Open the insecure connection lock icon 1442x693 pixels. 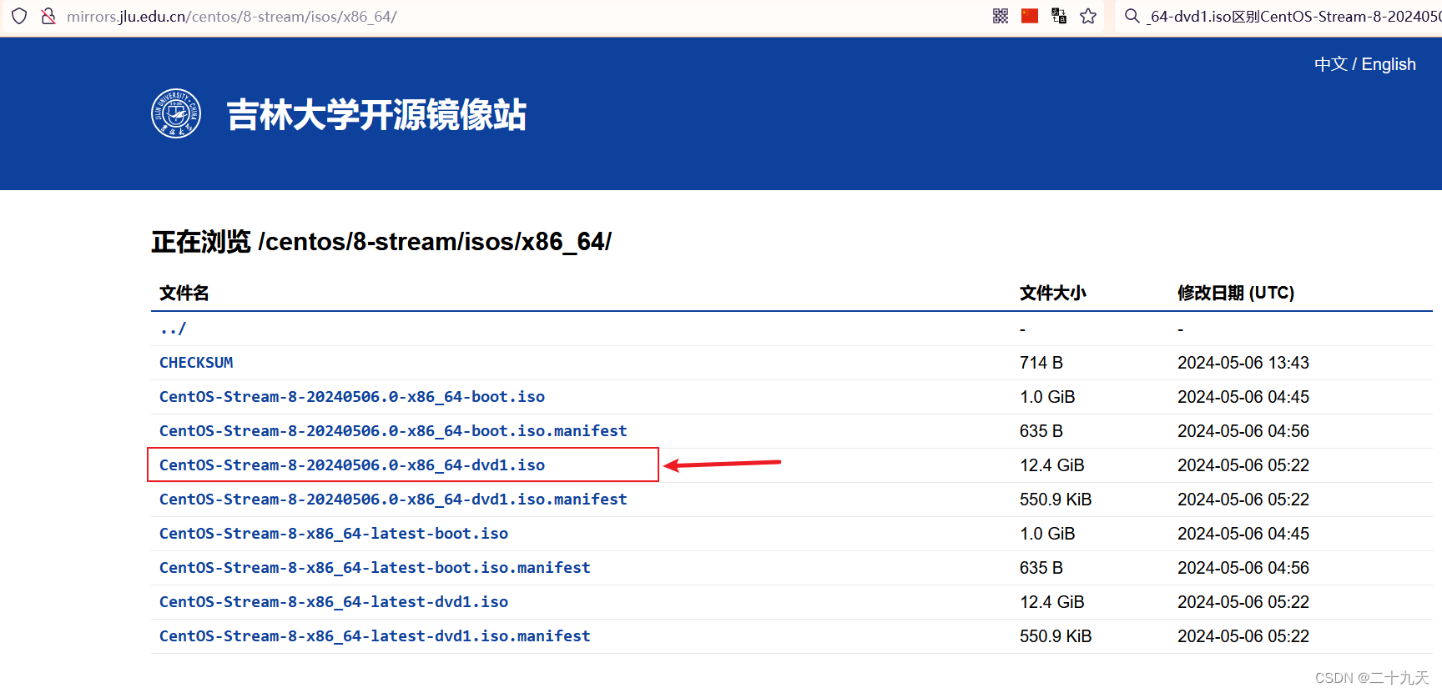[x=48, y=16]
